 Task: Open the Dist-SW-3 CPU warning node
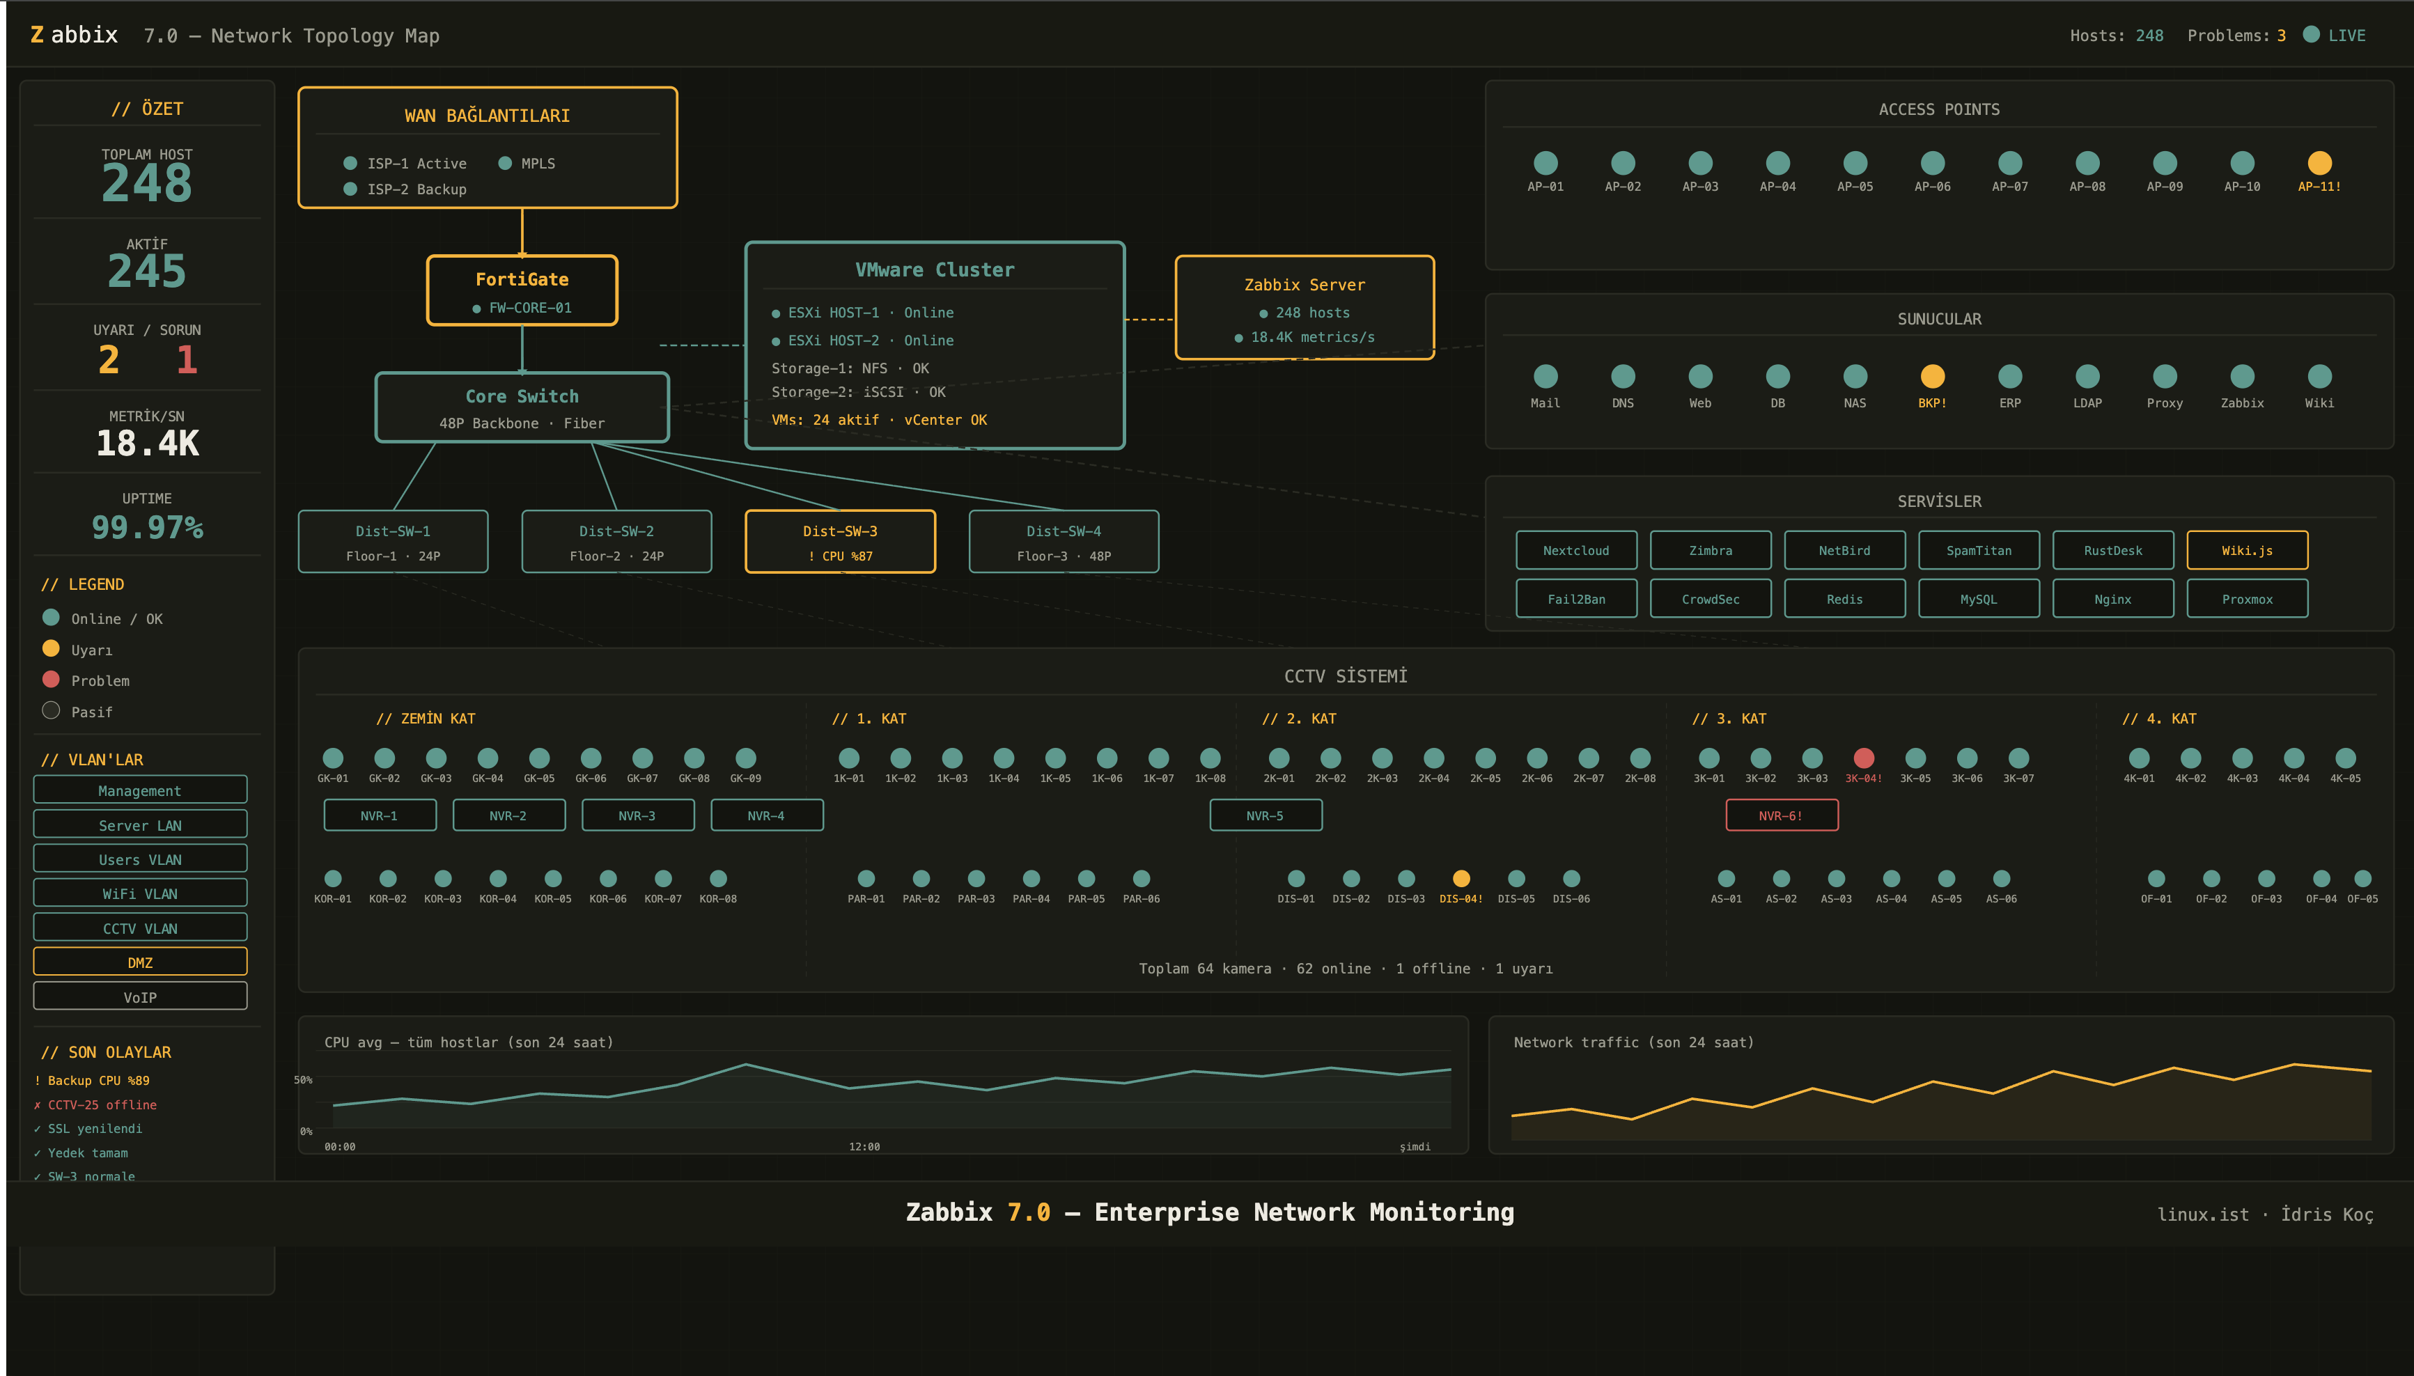click(x=840, y=542)
